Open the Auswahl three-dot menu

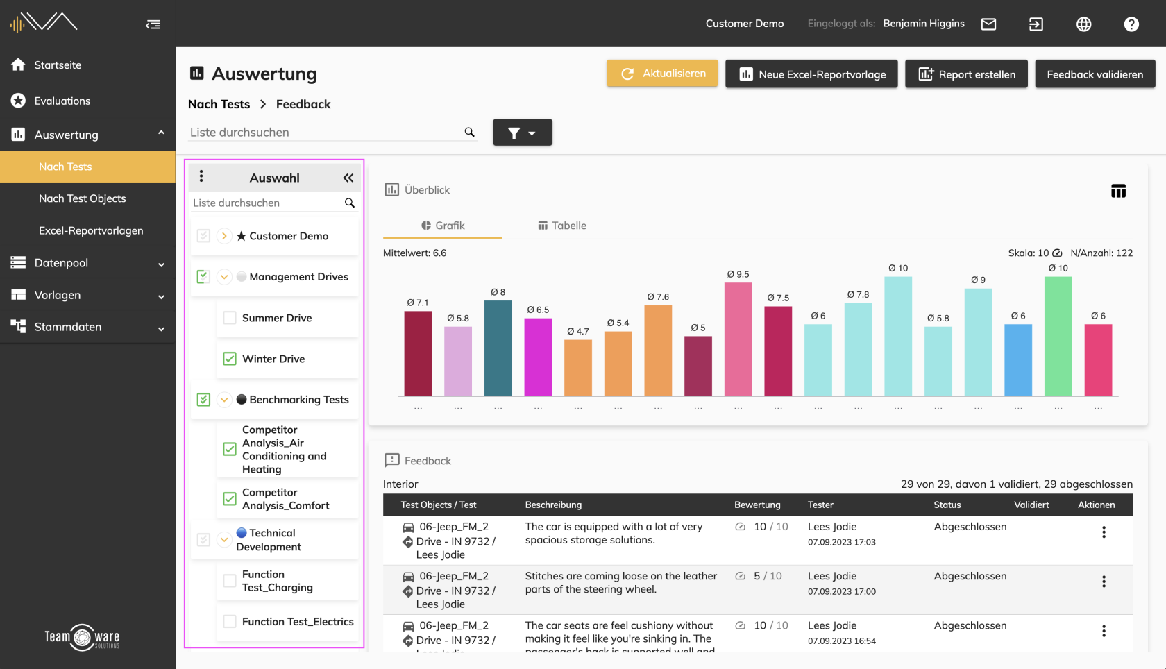201,176
